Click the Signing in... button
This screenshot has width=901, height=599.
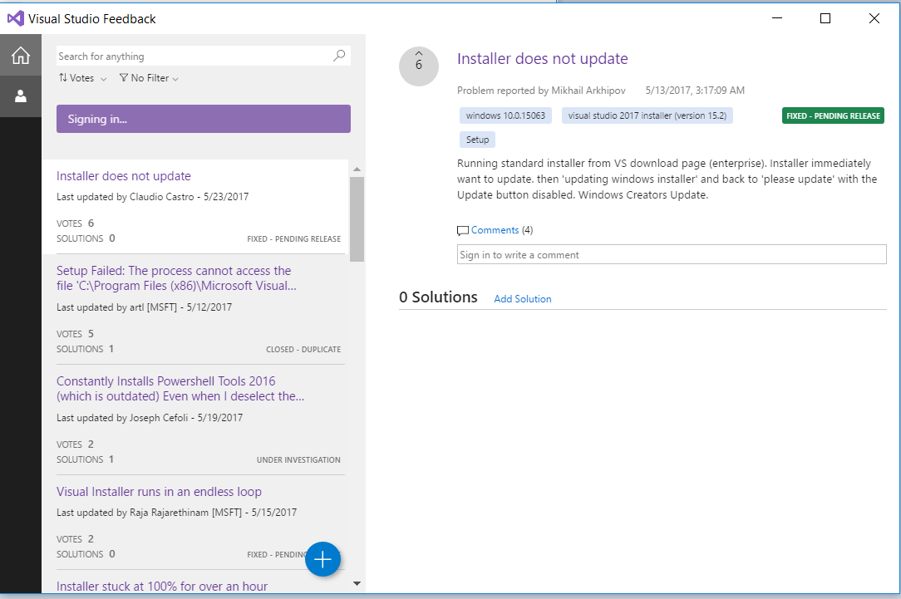[204, 119]
